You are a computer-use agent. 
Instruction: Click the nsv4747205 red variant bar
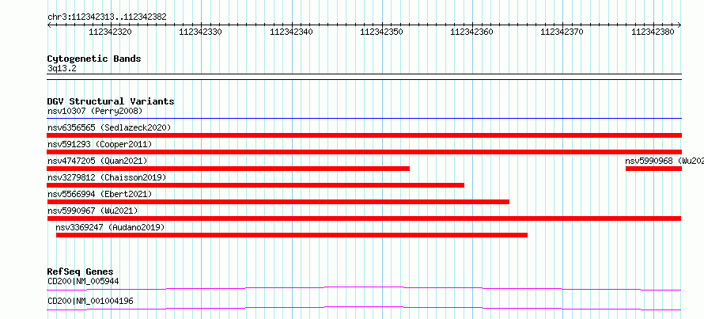(x=228, y=169)
